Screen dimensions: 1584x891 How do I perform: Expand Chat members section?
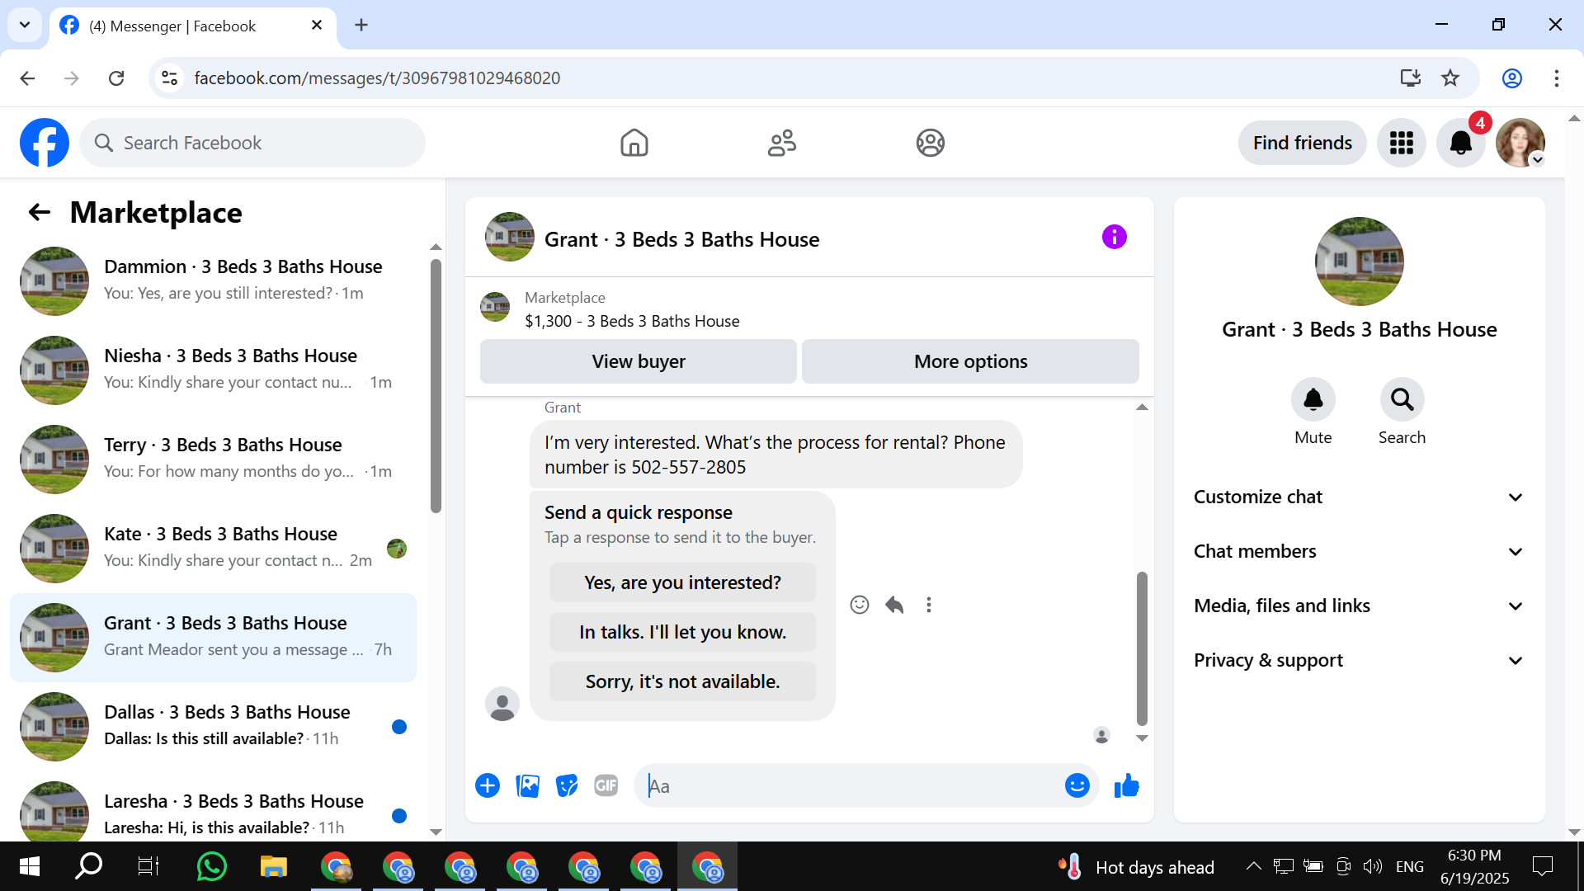tap(1359, 551)
